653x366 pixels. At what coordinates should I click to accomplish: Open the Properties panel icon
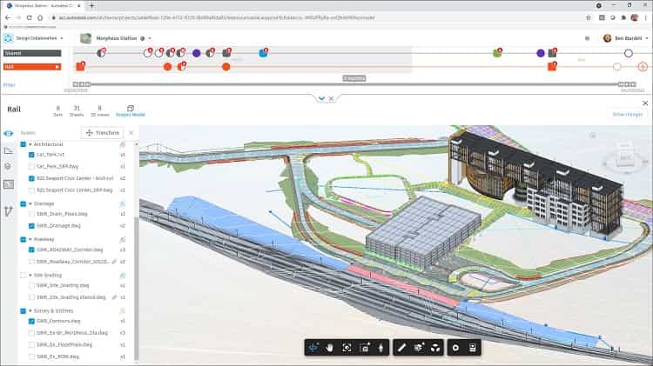(473, 348)
